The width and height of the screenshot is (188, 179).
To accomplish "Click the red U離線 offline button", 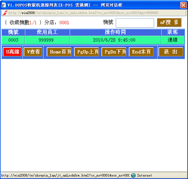I will (x=12, y=52).
